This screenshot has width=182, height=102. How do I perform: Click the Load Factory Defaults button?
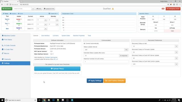coord(114,80)
